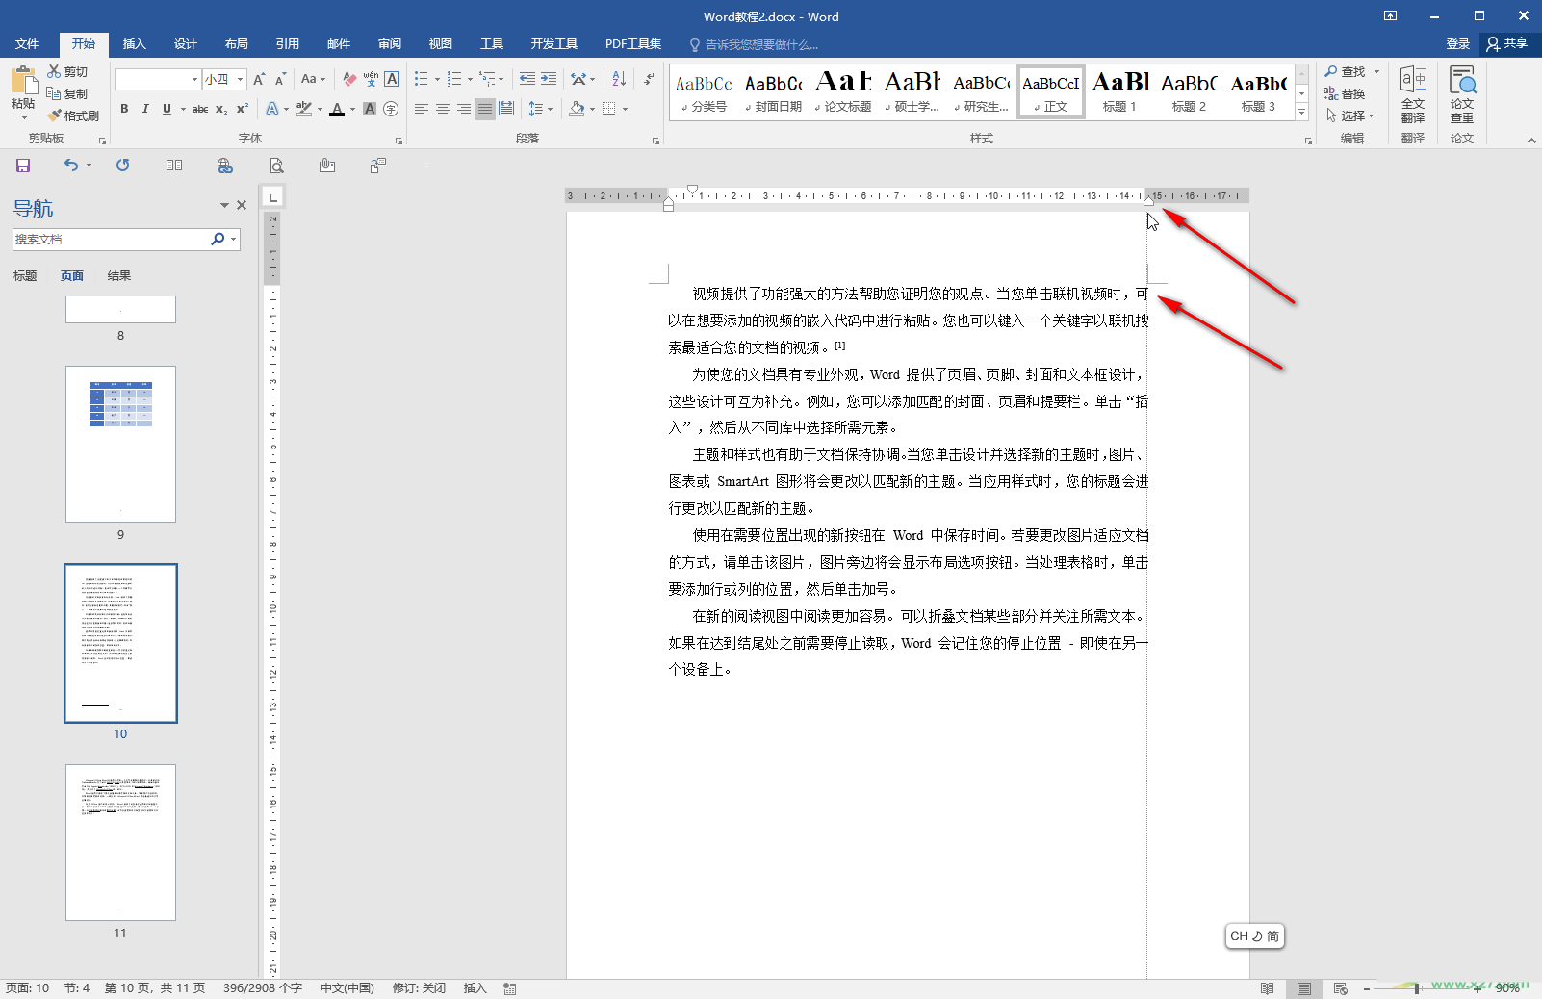The image size is (1542, 999).
Task: Toggle italic formatting
Action: [x=145, y=109]
